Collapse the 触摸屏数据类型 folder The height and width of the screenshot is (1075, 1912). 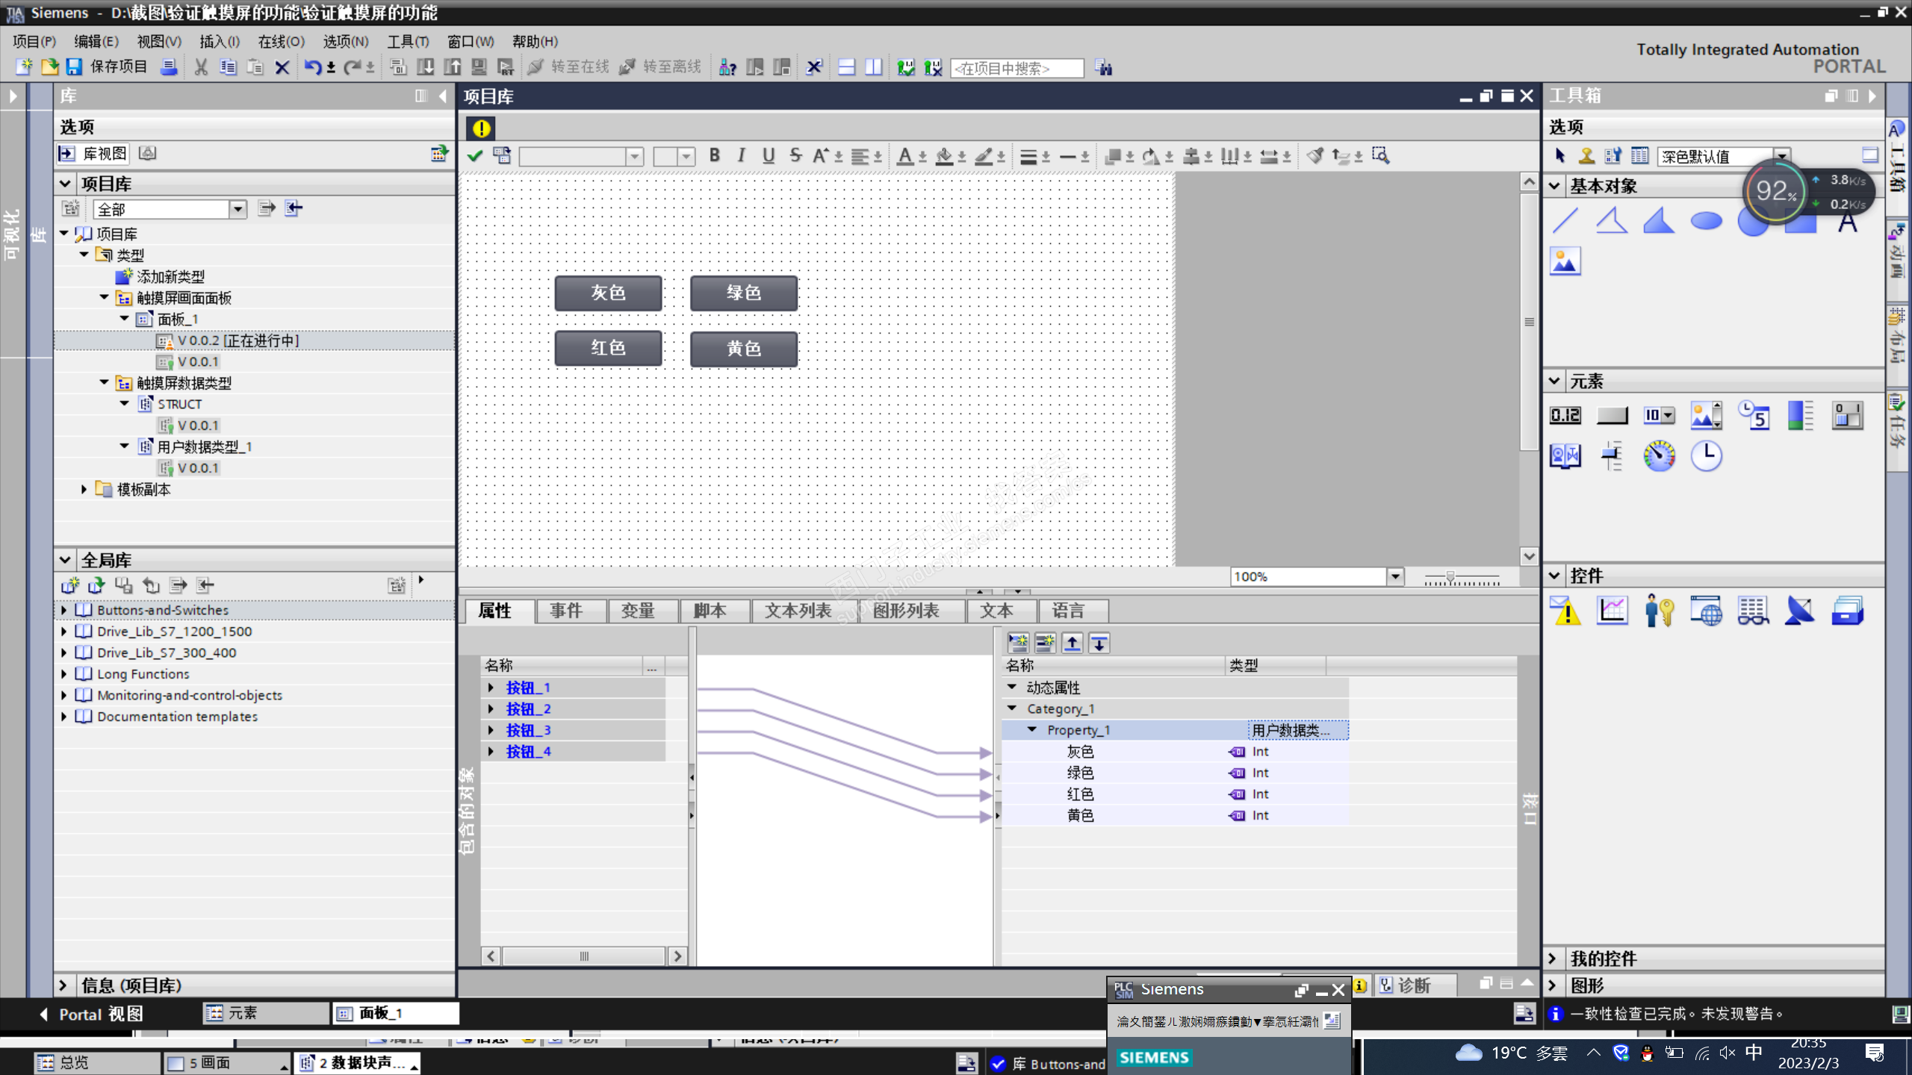coord(105,382)
